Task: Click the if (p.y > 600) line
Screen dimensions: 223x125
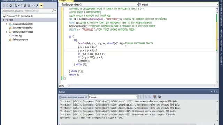Action: tap(91, 57)
